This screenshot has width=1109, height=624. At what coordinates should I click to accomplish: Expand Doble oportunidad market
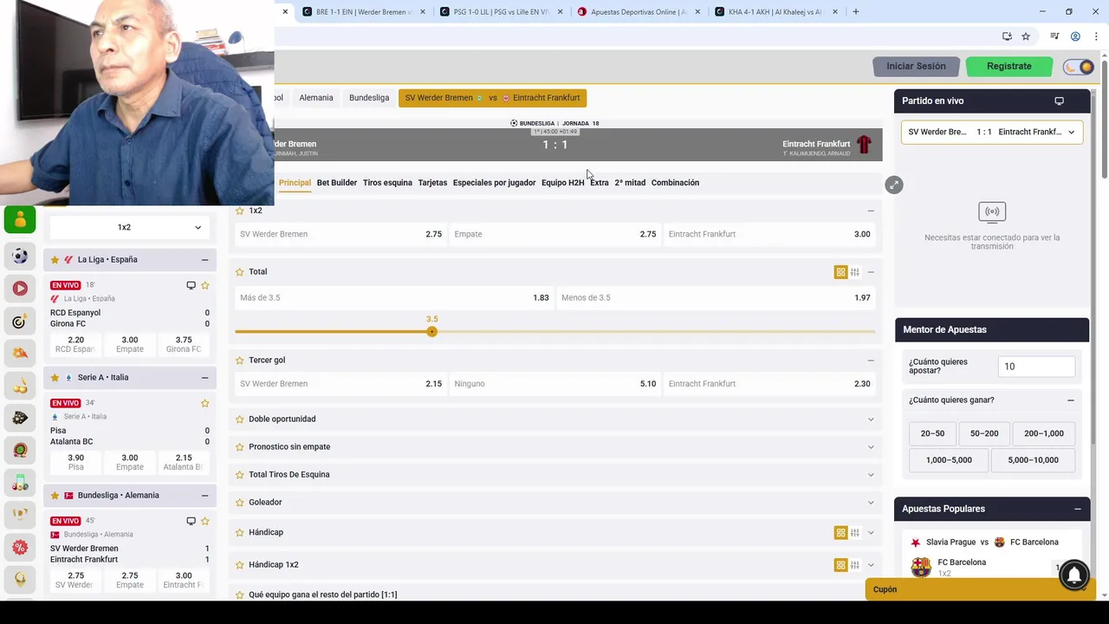[x=871, y=419]
